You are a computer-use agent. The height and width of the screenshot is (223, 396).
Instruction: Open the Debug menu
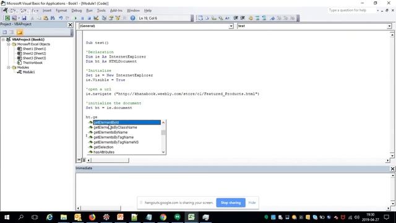[x=77, y=11]
